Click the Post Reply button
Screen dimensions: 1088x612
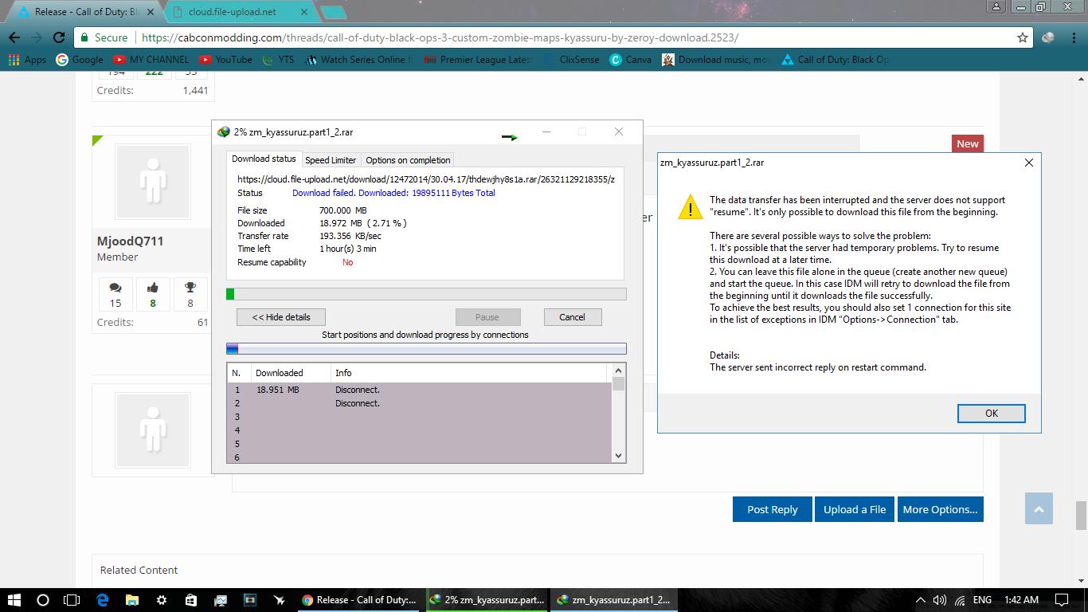[x=772, y=509]
